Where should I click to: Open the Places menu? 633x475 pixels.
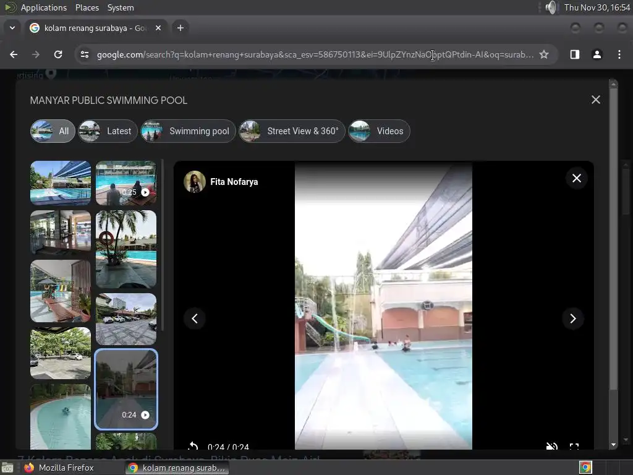click(x=87, y=7)
